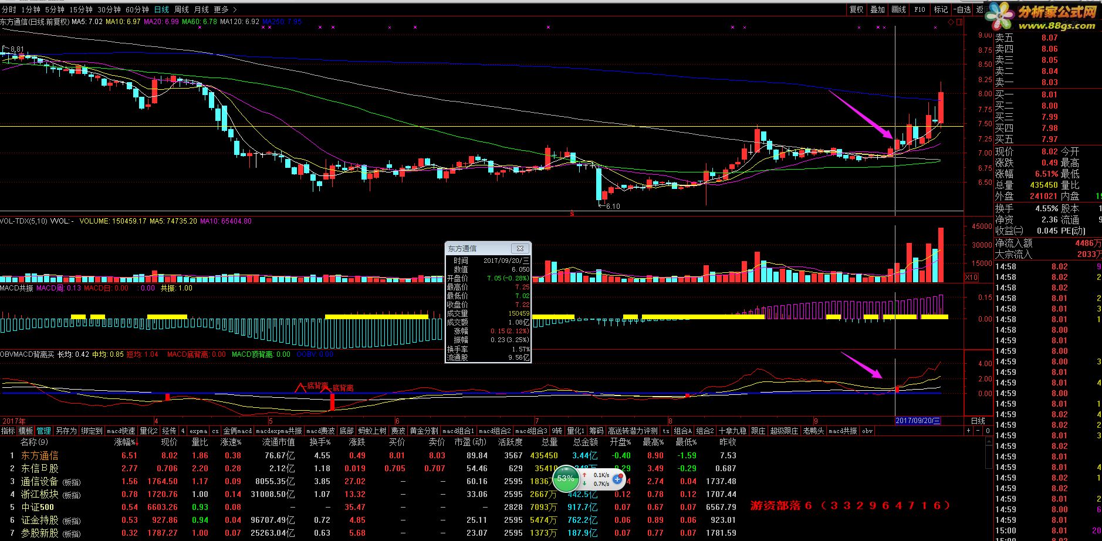Select the 证金持股 row
Screen dimensions: 1102x541
point(369,520)
